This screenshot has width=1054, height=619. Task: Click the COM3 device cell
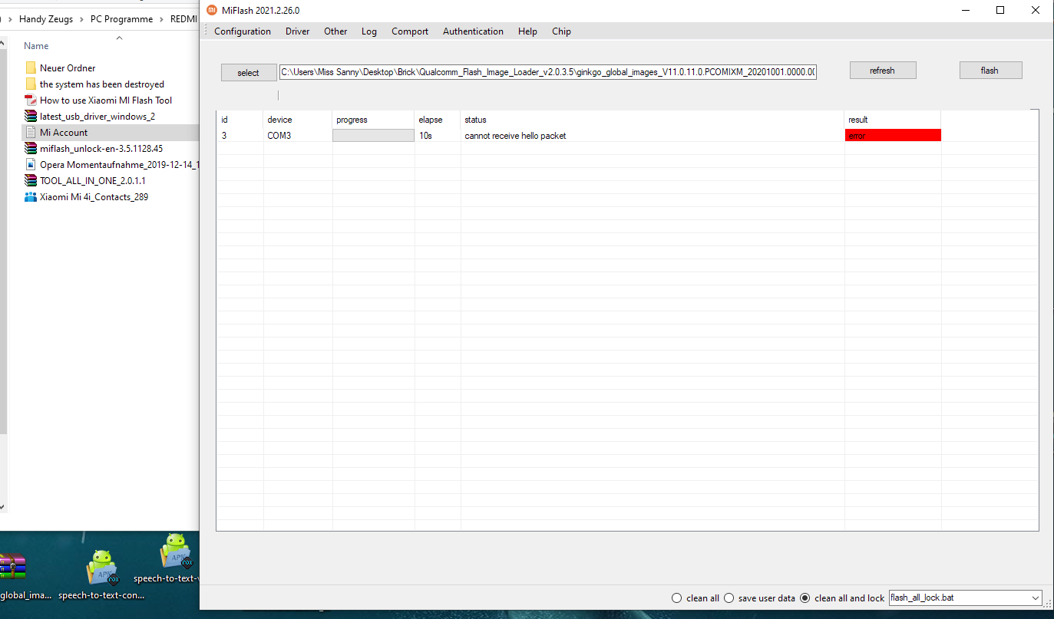[279, 136]
